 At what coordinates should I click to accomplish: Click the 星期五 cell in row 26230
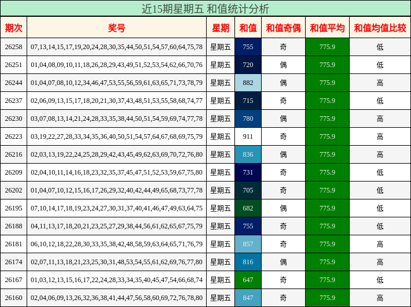tap(221, 119)
